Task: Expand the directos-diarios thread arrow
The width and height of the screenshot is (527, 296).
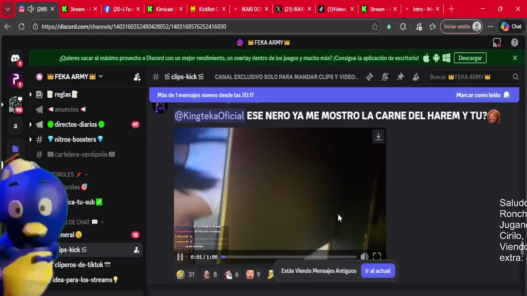Action: coord(30,125)
